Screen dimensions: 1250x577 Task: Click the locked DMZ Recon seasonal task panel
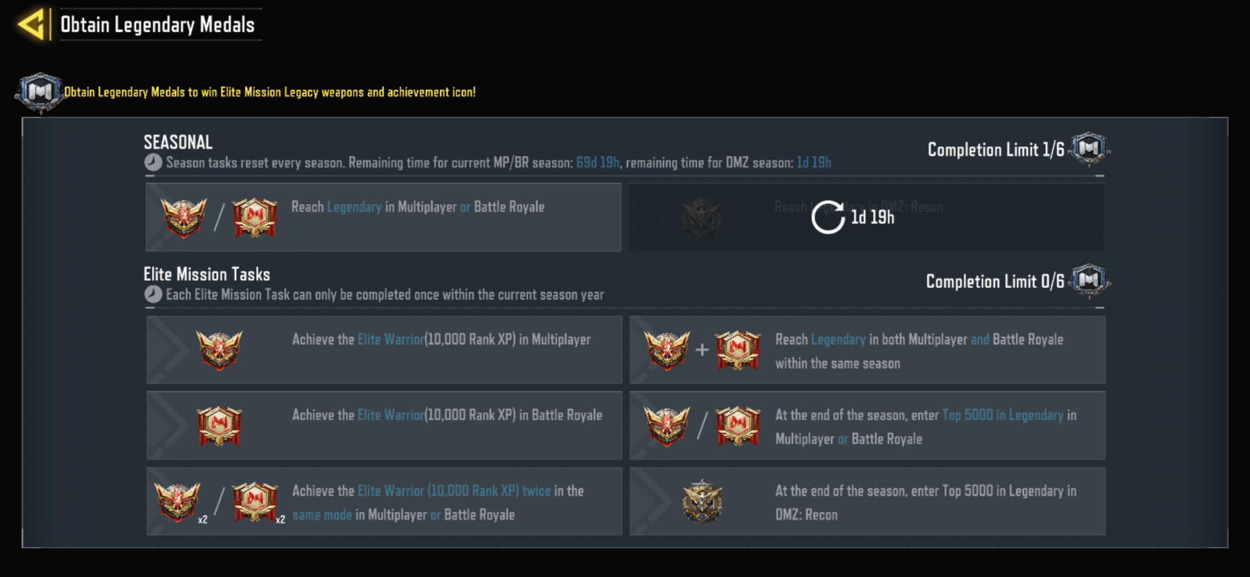click(x=866, y=217)
